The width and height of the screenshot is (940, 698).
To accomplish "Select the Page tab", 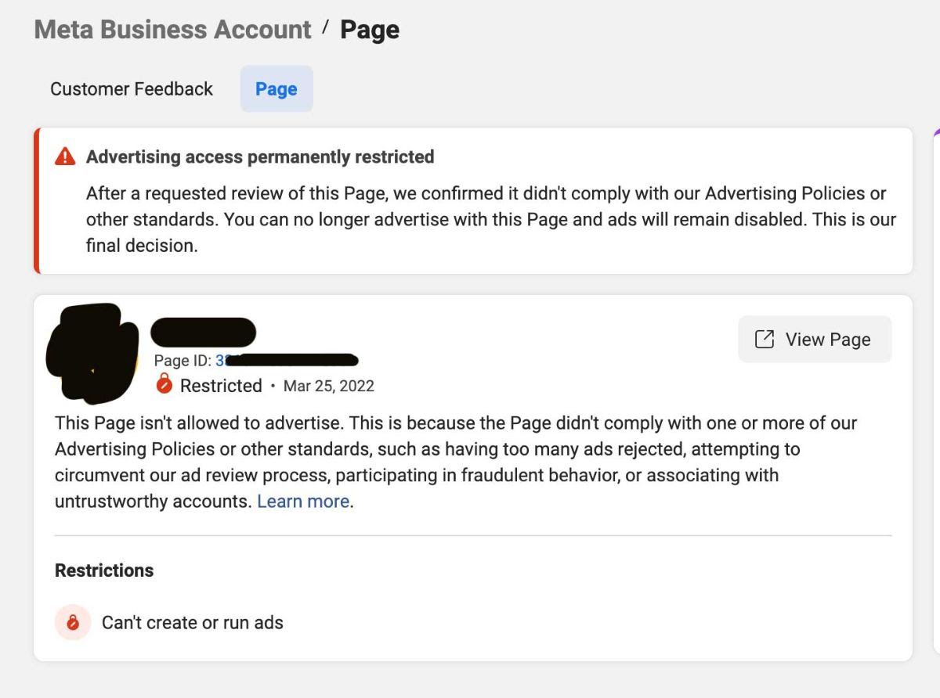I will click(277, 89).
